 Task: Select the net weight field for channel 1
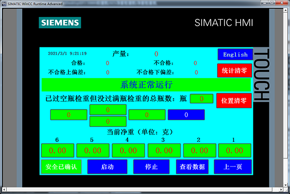[235, 151]
